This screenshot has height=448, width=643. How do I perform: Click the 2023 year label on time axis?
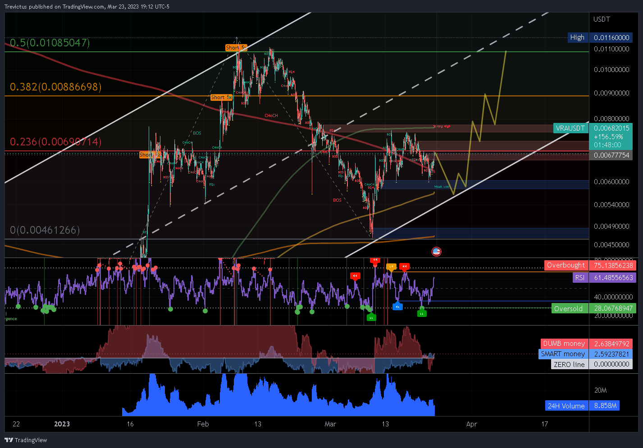(x=62, y=424)
